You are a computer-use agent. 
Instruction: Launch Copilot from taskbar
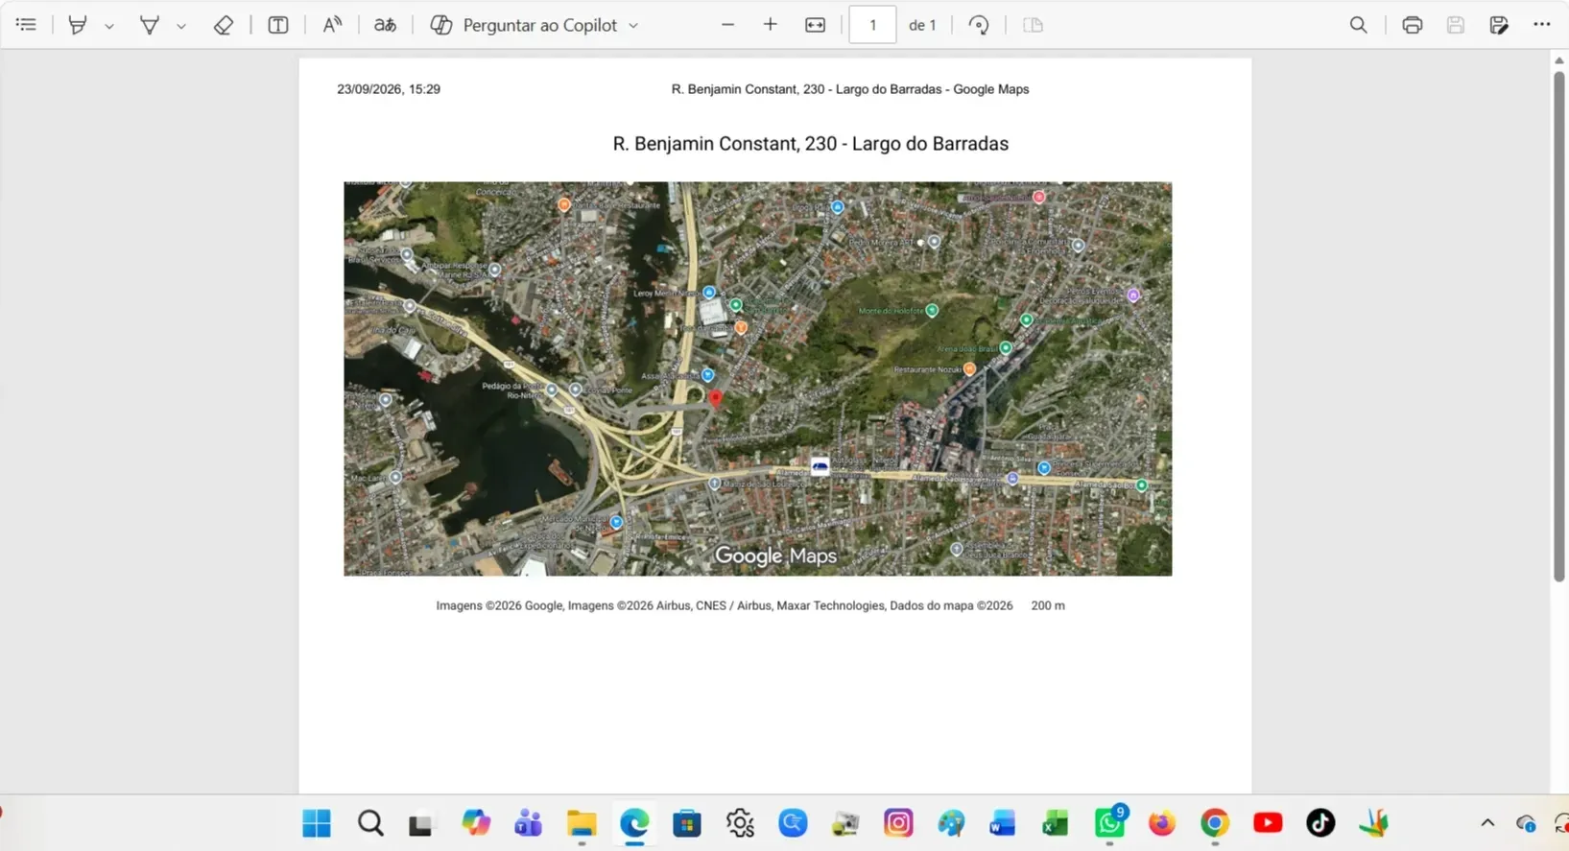pos(476,823)
